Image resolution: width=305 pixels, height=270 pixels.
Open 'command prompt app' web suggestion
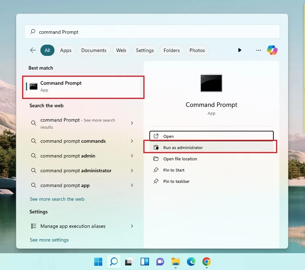point(83,185)
